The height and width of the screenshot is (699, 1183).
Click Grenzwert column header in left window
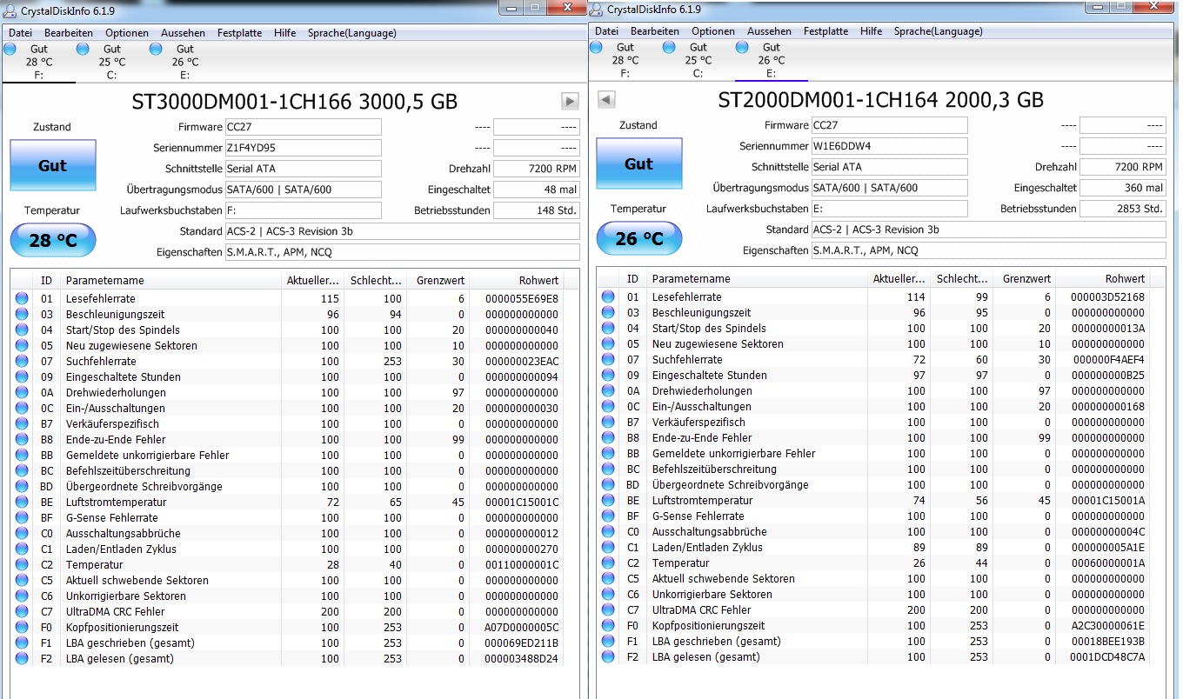pyautogui.click(x=438, y=281)
